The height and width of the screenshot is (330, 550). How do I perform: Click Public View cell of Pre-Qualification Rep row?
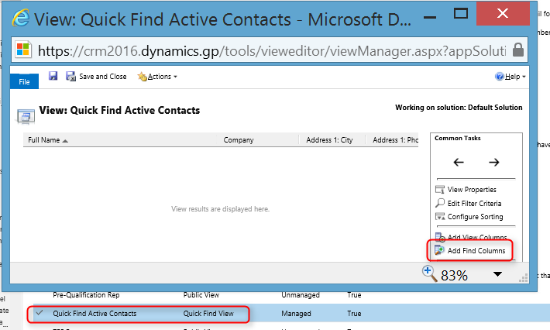click(201, 295)
